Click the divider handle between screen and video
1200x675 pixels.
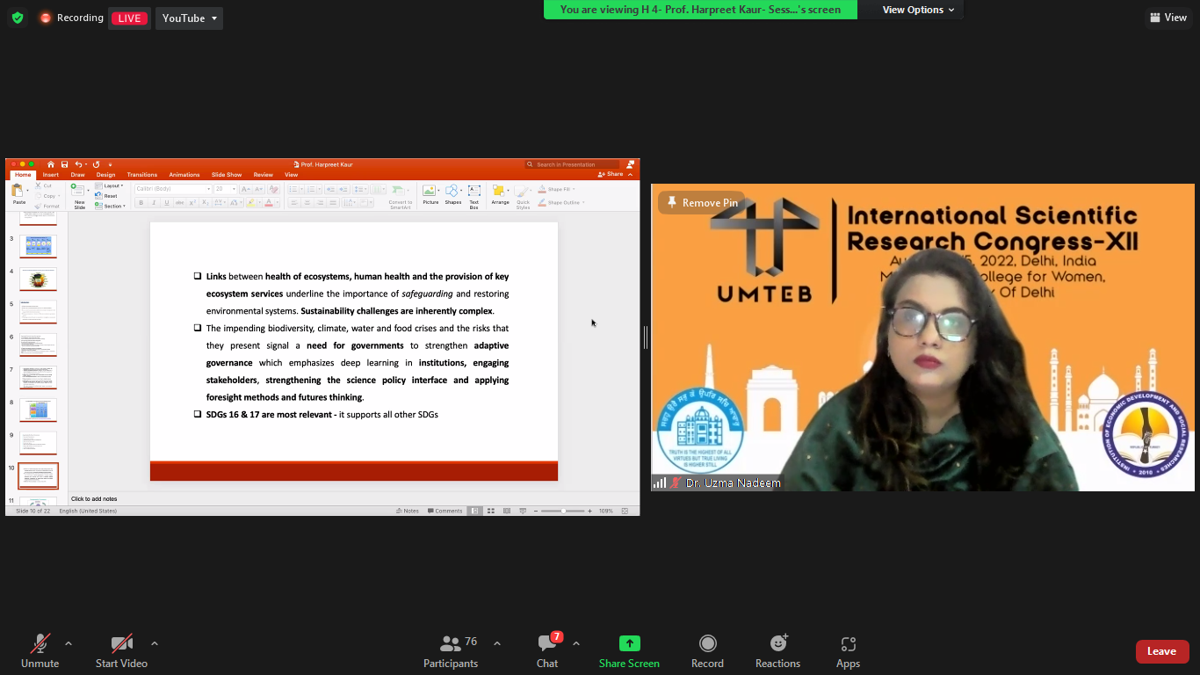[x=646, y=337]
